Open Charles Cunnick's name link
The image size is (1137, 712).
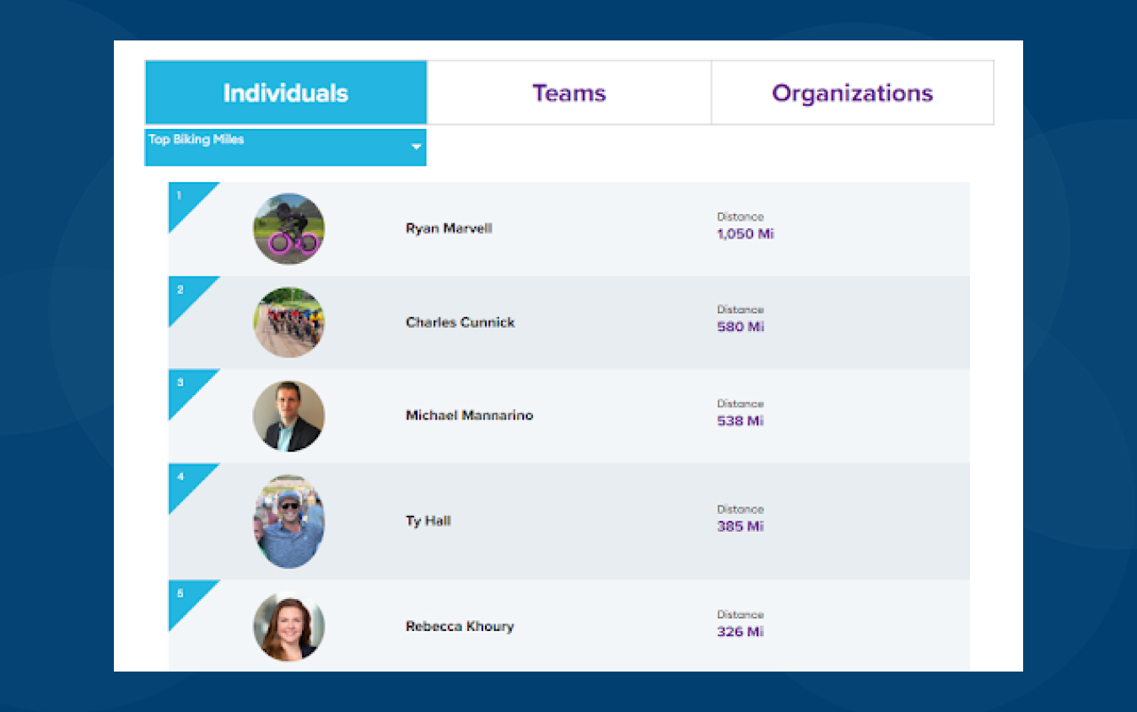(460, 323)
